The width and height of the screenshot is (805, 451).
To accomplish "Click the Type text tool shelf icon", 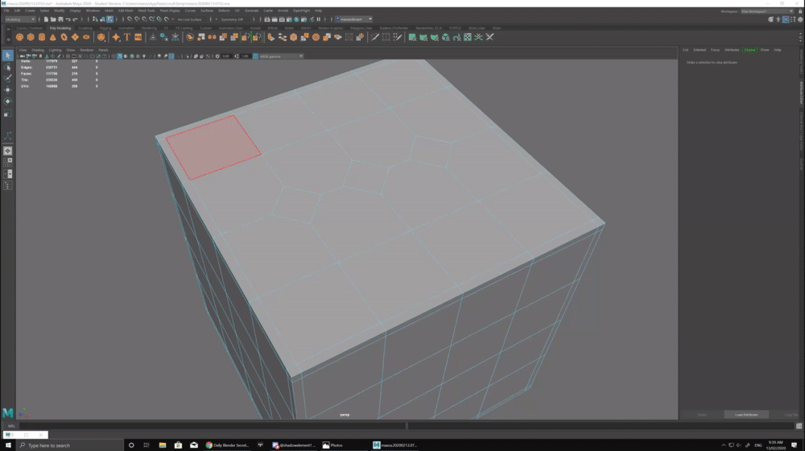I will [x=127, y=37].
